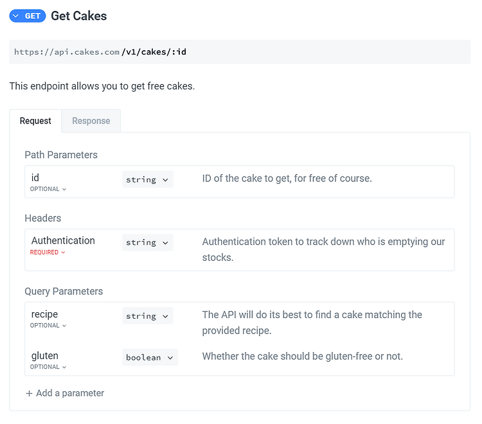Open the id parameter type dropdown
482x424 pixels.
tap(148, 179)
